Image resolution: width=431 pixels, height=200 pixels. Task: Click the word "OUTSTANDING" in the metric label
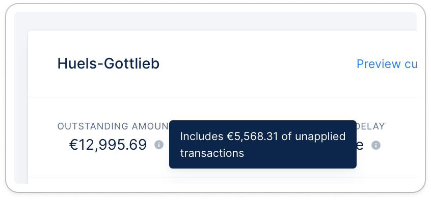point(92,126)
